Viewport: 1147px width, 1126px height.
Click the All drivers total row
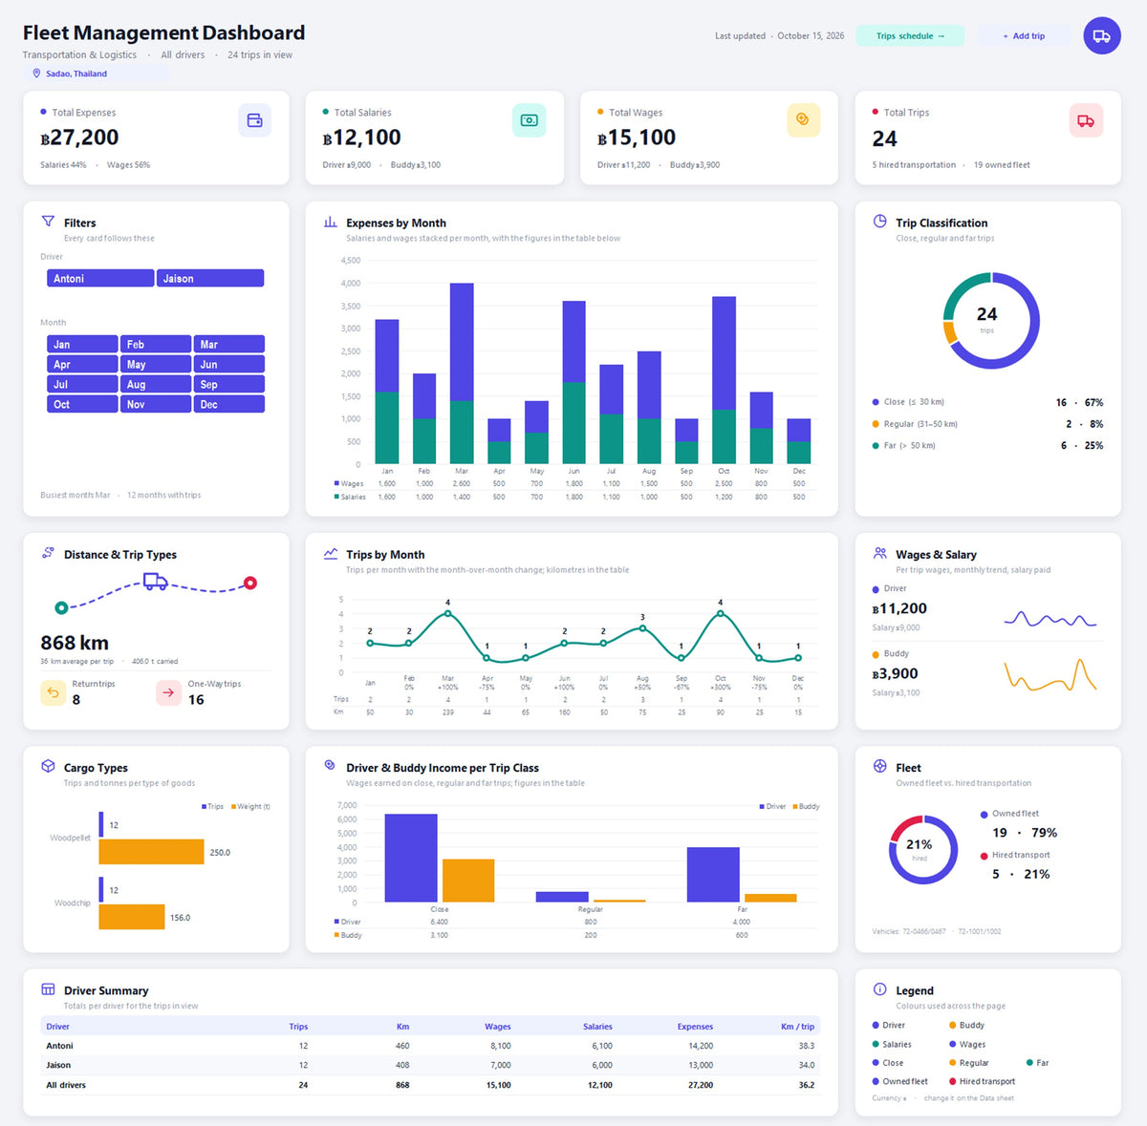point(430,1085)
